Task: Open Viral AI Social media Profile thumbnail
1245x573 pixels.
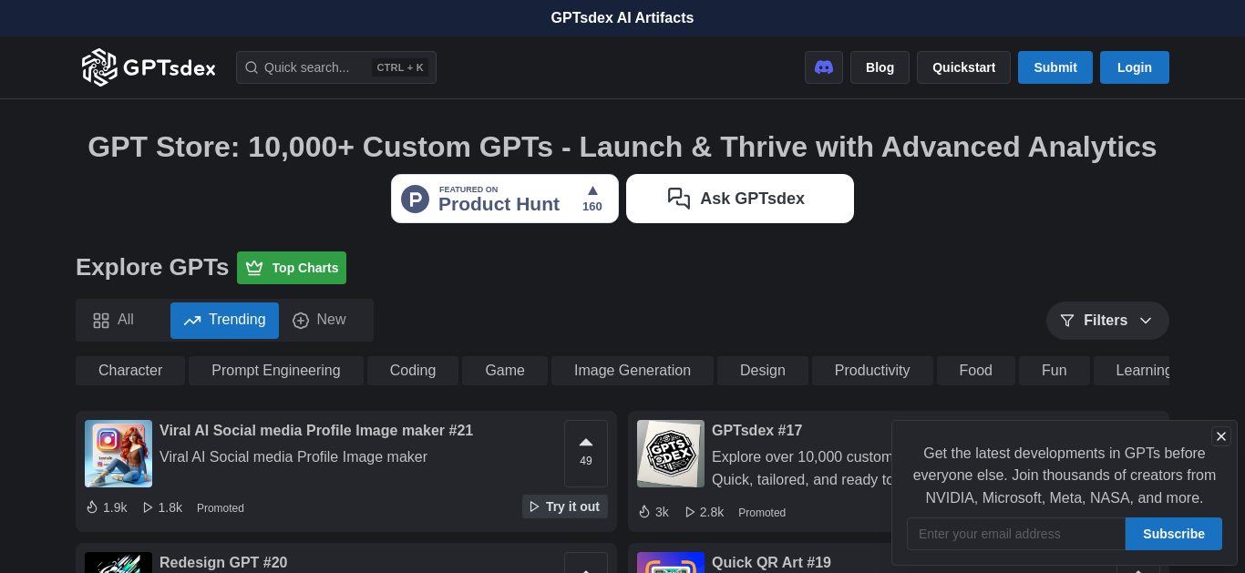Action: coord(118,454)
